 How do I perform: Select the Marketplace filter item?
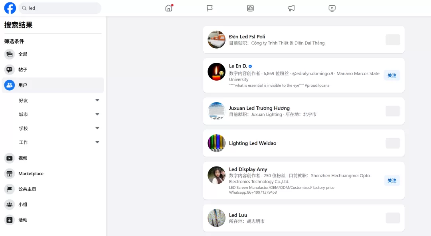(x=53, y=174)
